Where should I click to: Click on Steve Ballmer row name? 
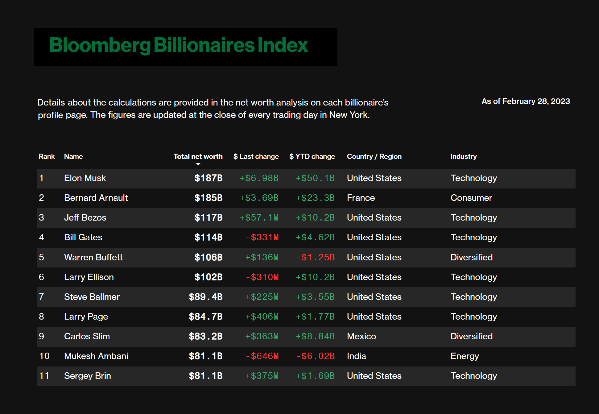tap(92, 297)
